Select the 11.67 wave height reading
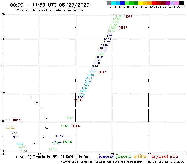 (80, 97)
